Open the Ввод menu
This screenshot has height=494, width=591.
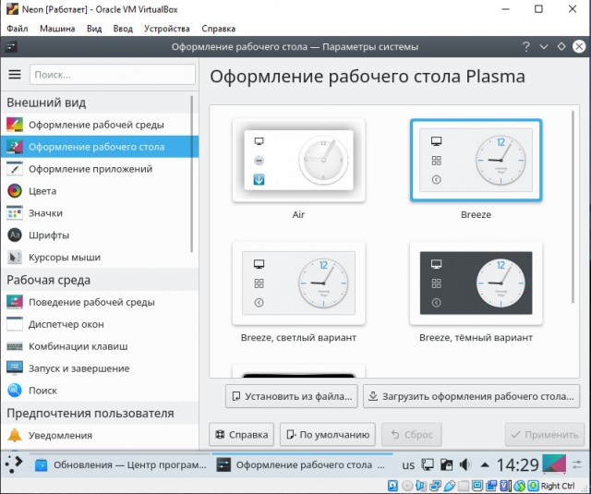point(123,29)
